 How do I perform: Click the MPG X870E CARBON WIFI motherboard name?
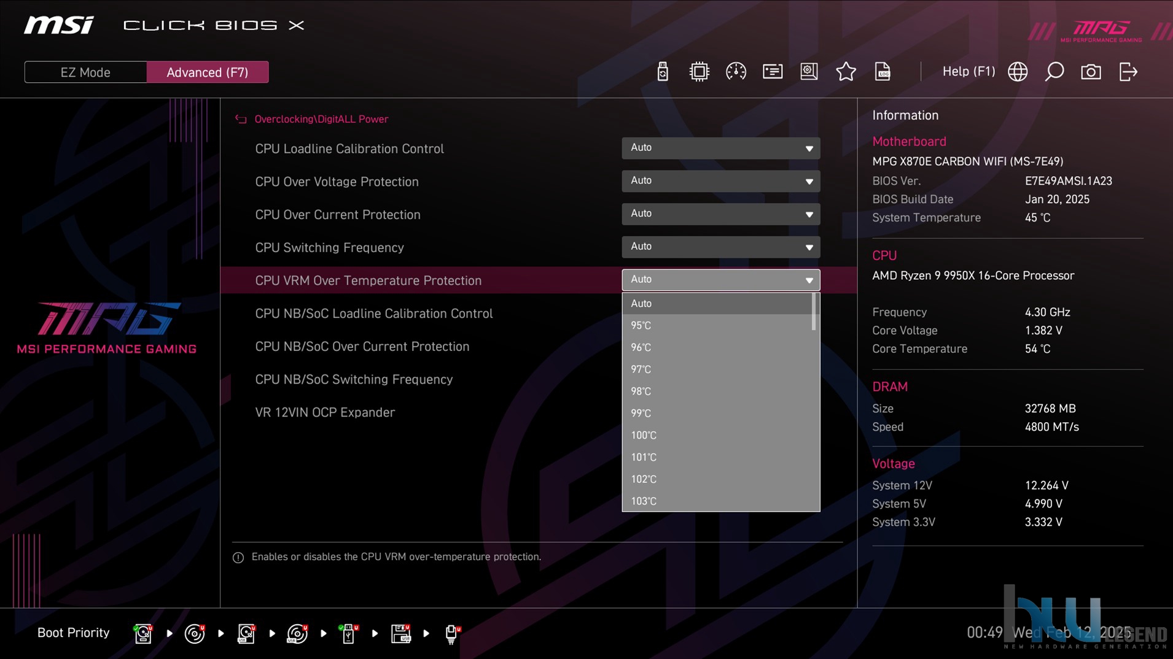point(967,161)
